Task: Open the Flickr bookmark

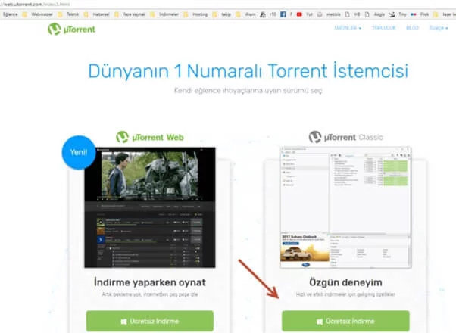Action: (x=420, y=14)
